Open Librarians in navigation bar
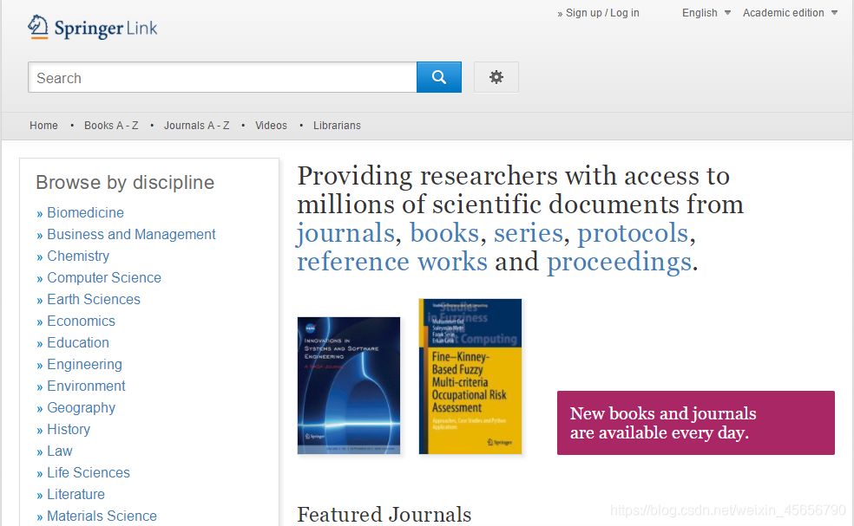This screenshot has height=526, width=854. click(337, 126)
